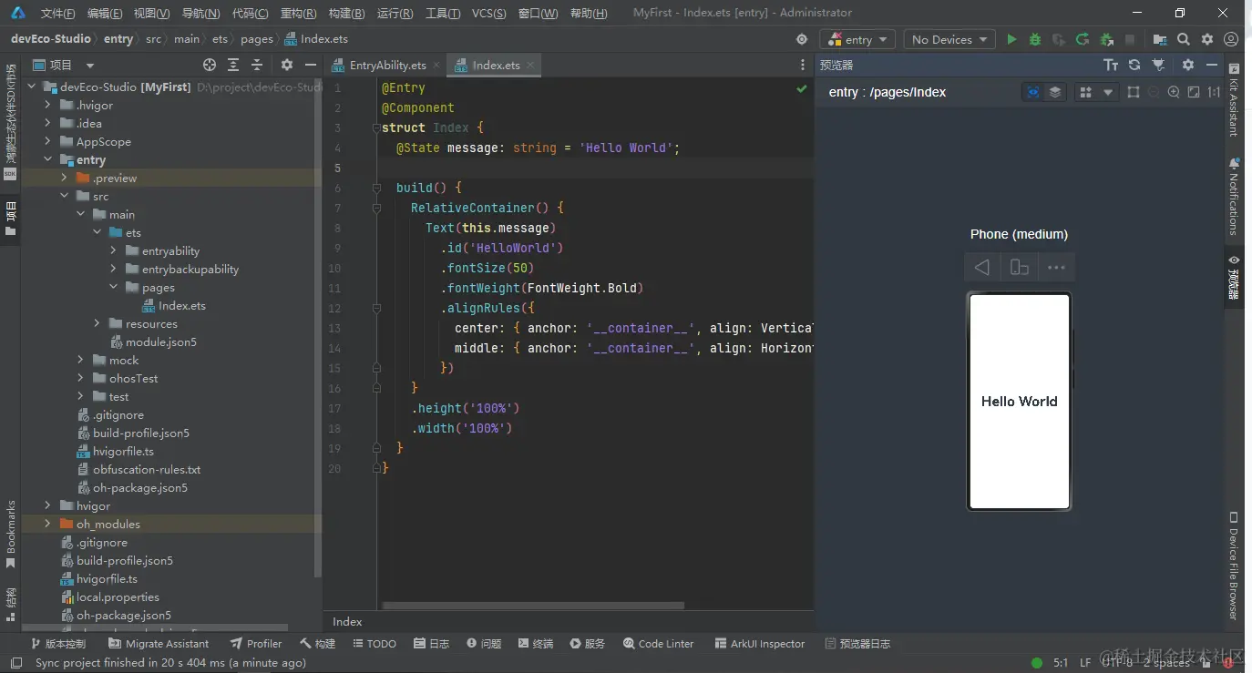Open more preview device options
1252x673 pixels.
tap(1056, 268)
